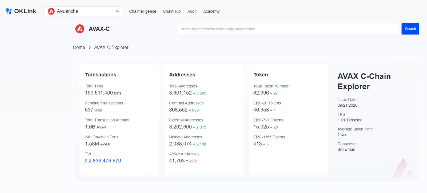Navigate to Home via breadcrumb
Screen dimensions: 427x193
pos(79,47)
